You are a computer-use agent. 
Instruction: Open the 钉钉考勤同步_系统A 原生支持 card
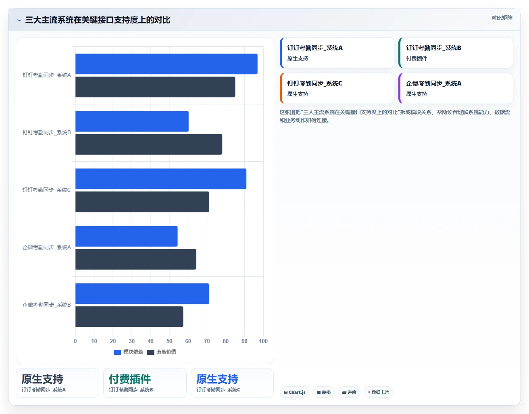tap(337, 53)
